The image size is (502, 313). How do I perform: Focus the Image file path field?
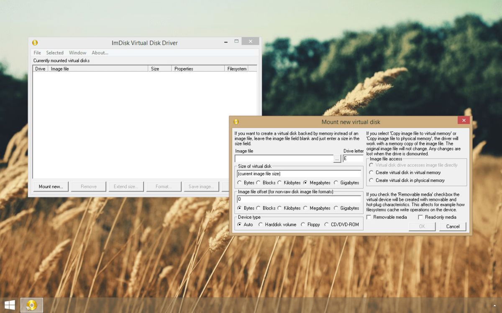(x=284, y=159)
